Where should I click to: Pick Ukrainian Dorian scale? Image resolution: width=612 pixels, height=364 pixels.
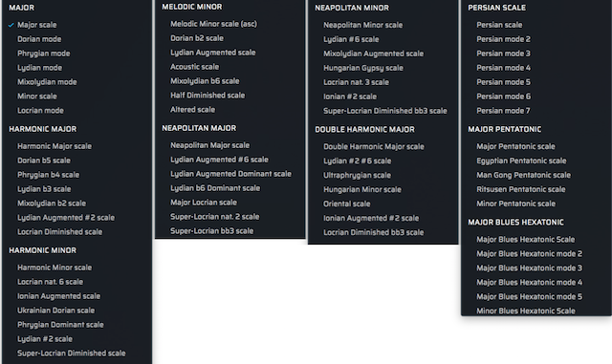tap(55, 310)
